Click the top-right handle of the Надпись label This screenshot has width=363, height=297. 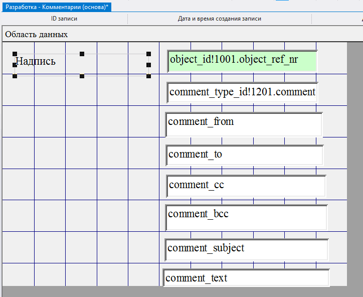tap(148, 54)
